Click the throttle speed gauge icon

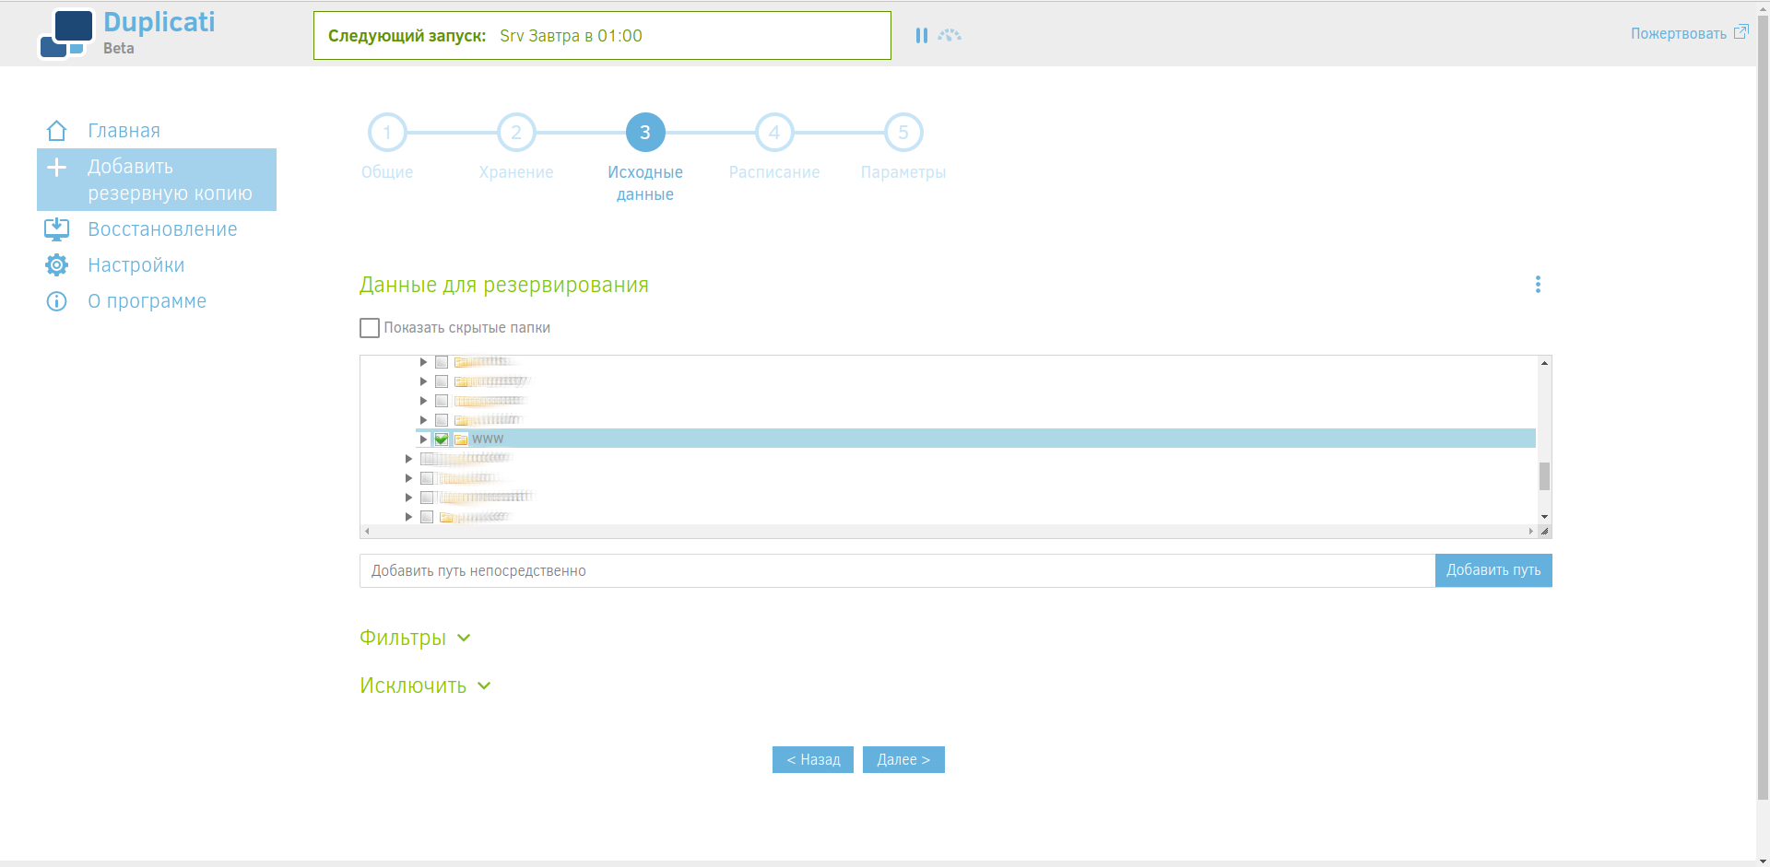[950, 35]
